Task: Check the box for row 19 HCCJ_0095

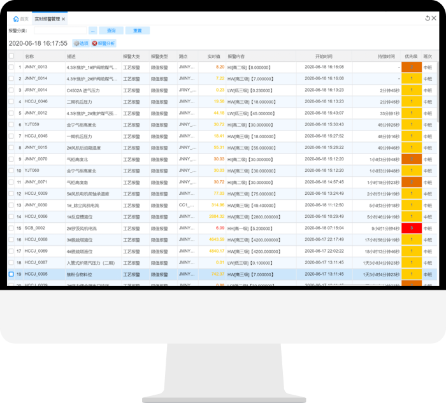Action: (11, 274)
